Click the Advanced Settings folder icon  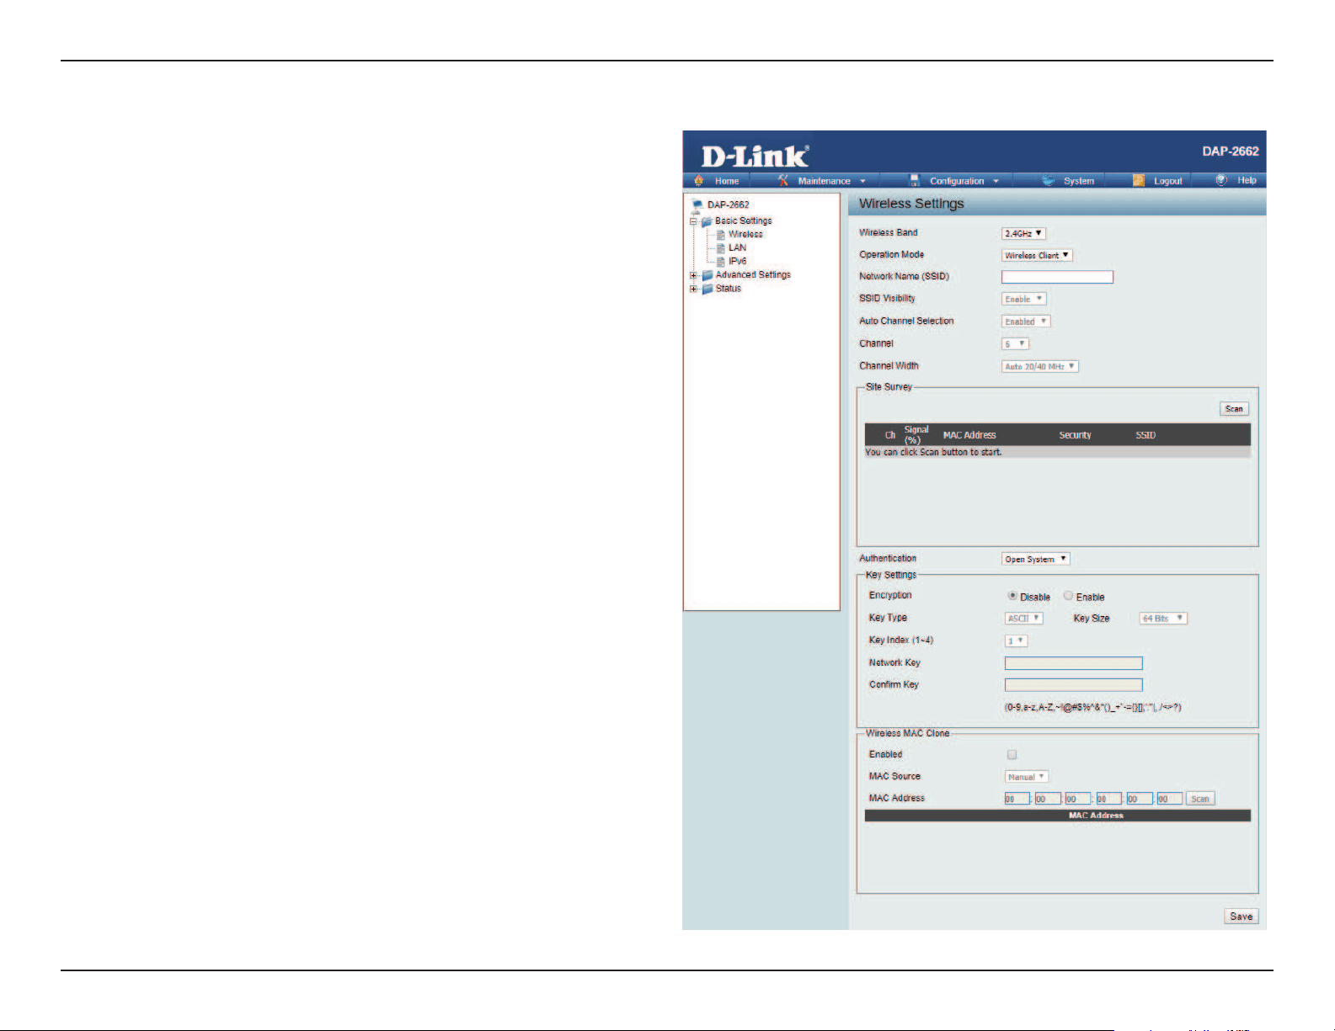pyautogui.click(x=708, y=275)
